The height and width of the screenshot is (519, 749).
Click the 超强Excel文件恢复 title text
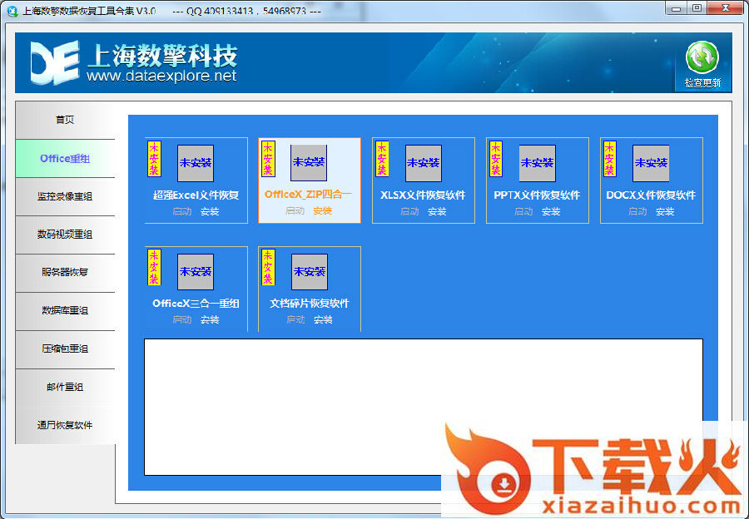tap(196, 195)
